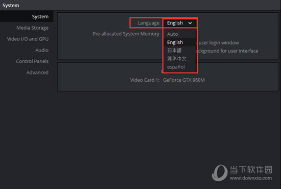Open the Video I/O and GPU settings
Screen dimensions: 281x189
tap(28, 39)
